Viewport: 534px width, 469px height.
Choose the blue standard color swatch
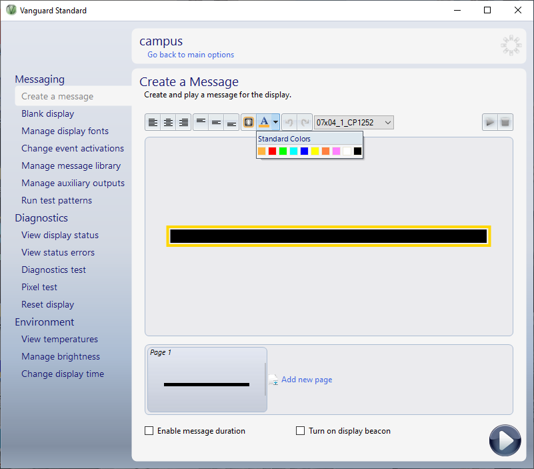coord(304,151)
